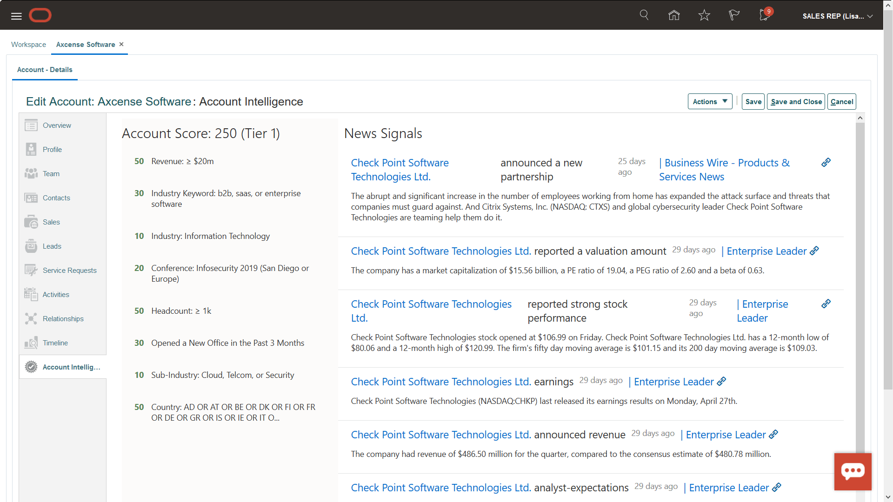This screenshot has height=502, width=893.
Task: Click the Save and Close button
Action: click(x=795, y=101)
